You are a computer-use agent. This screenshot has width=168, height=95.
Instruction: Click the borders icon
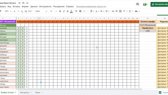click(x=80, y=11)
